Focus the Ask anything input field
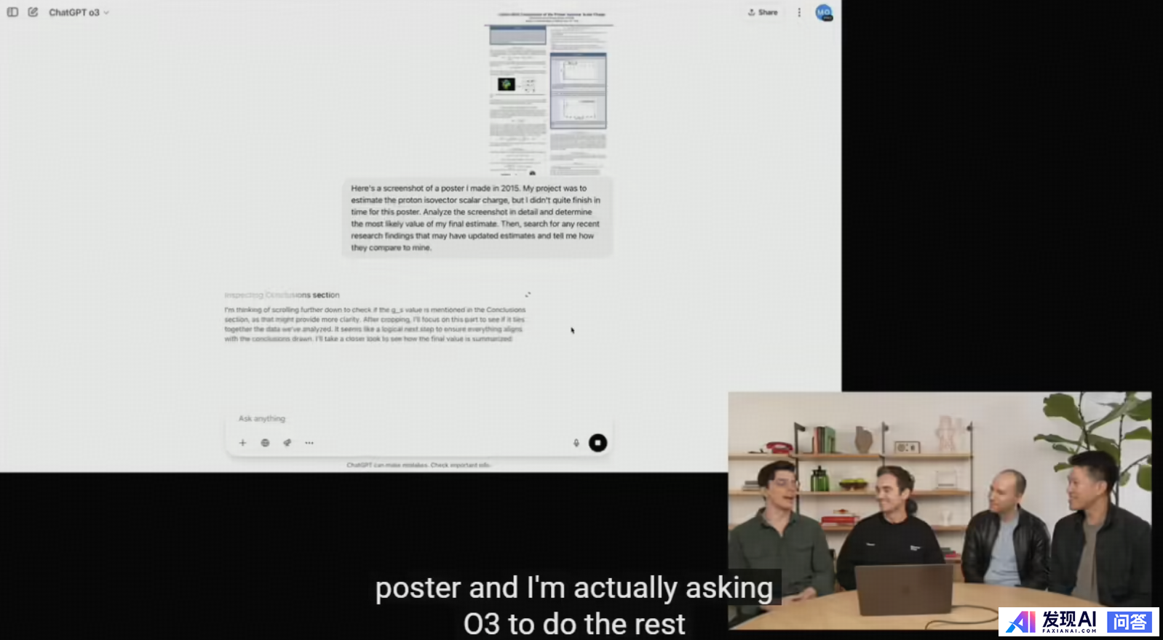Image resolution: width=1163 pixels, height=640 pixels. 418,419
